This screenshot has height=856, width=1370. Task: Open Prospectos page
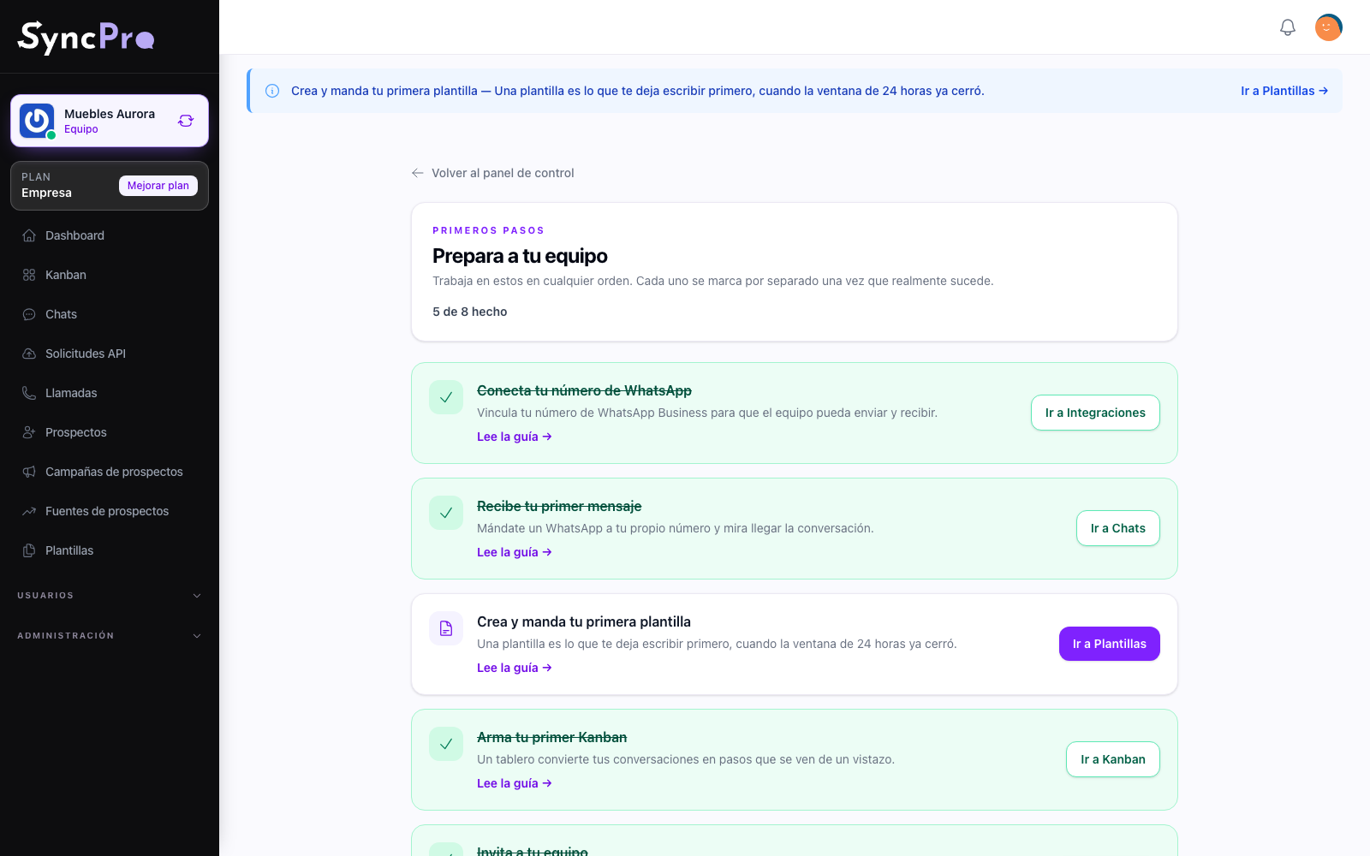coord(110,432)
